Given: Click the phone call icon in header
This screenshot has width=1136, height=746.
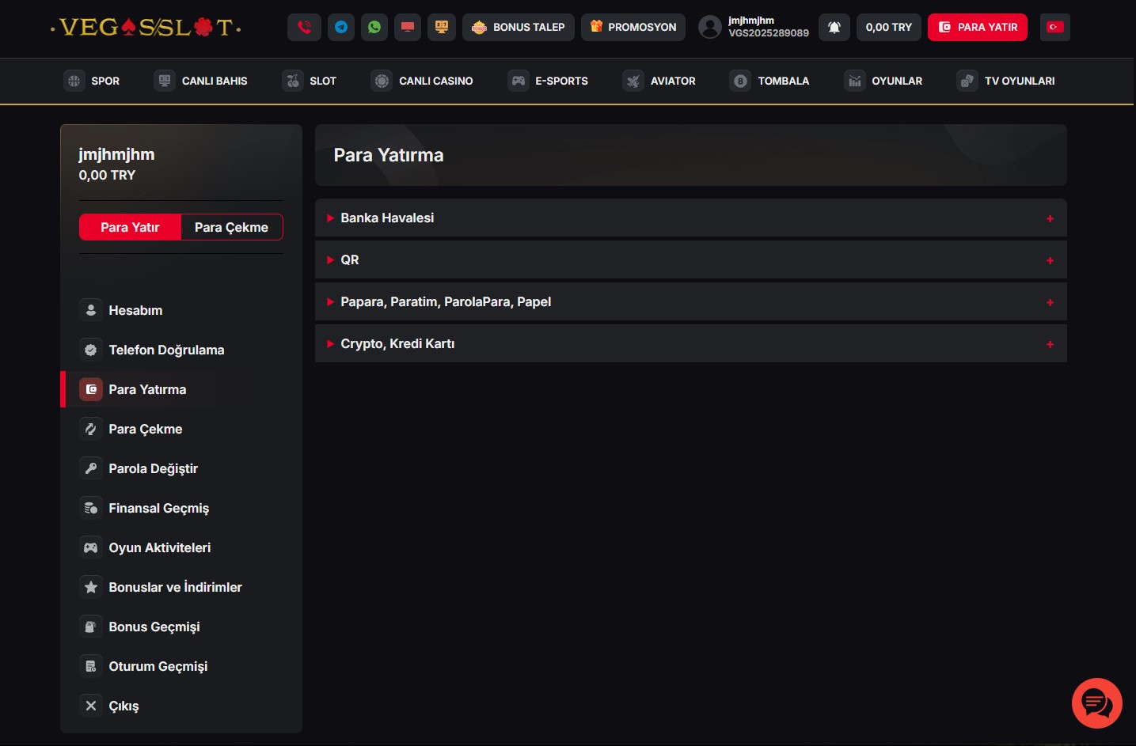Looking at the screenshot, I should (304, 27).
